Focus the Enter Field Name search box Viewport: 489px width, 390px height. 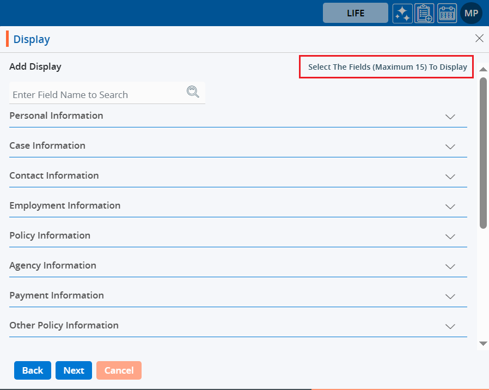coord(98,95)
